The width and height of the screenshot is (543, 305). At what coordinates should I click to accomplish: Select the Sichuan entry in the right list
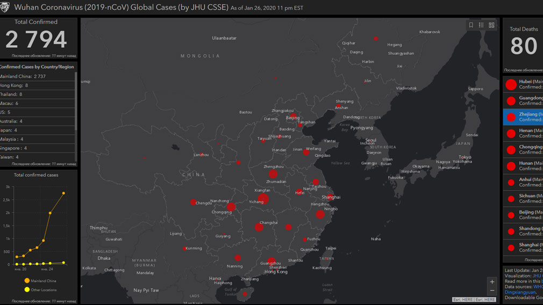(523, 198)
